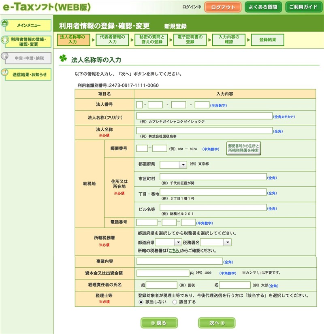The image size is (324, 334).
Task: Click the last 電話番号 field
Action: (x=188, y=222)
